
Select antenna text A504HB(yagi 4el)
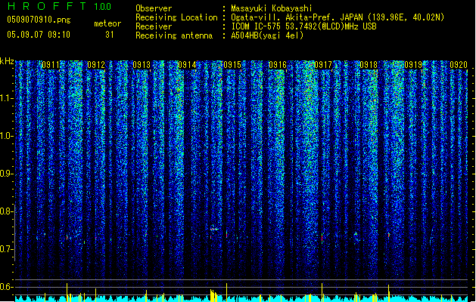[267, 35]
